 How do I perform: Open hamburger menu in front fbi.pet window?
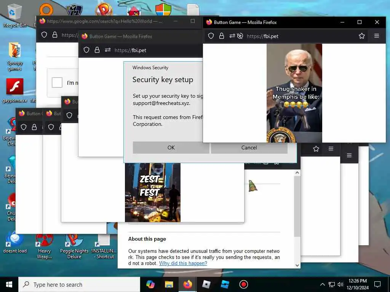pyautogui.click(x=377, y=36)
